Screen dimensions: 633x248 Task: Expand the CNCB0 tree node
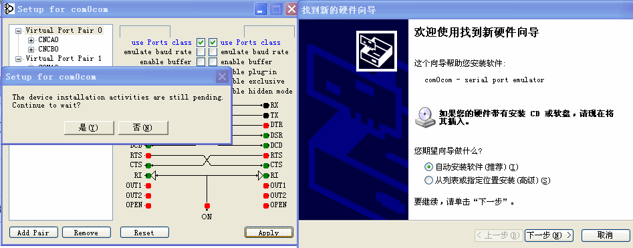[31, 49]
